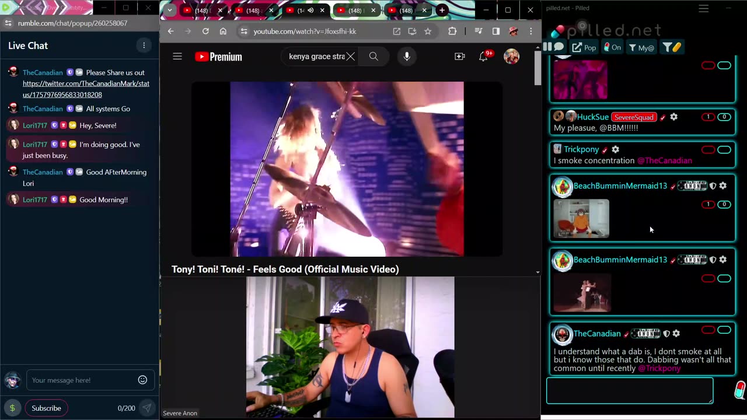
Task: Click the red pill icon beside the pilled input
Action: coord(739,390)
